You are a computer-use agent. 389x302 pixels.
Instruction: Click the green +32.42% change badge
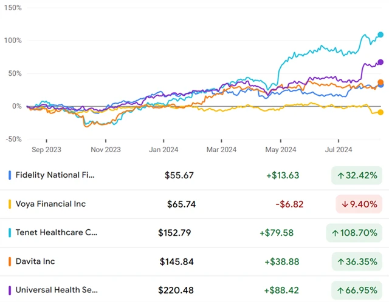(x=357, y=175)
